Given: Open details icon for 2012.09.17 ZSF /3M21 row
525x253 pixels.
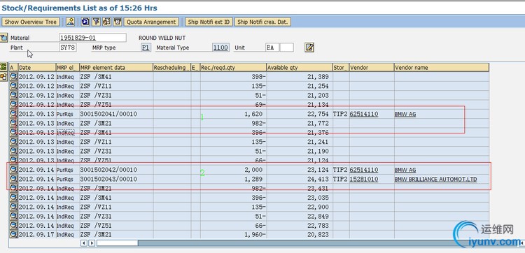Looking at the screenshot, I should pyautogui.click(x=13, y=235).
